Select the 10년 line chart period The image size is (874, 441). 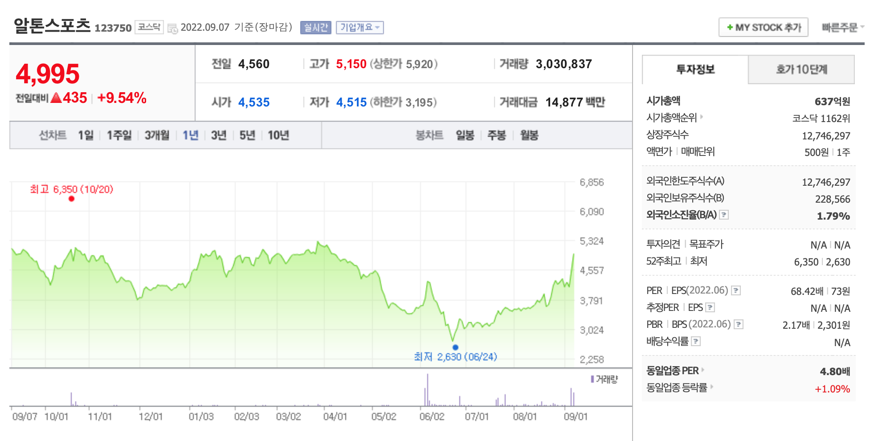coord(278,135)
